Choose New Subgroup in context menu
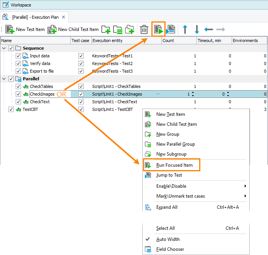268x255 pixels. 196,154
